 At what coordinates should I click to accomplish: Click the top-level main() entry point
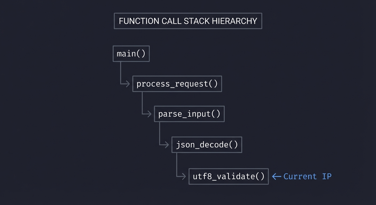131,54
